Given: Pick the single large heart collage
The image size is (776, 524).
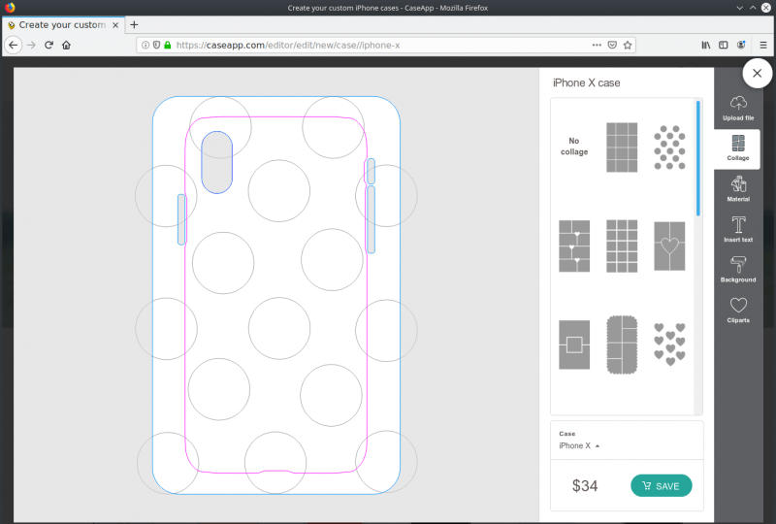Looking at the screenshot, I should (669, 246).
